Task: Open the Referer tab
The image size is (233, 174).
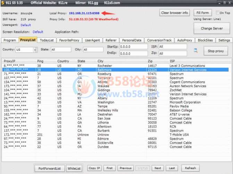Action: point(111,40)
